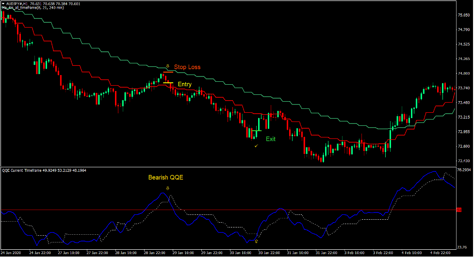The image size is (474, 257).
Task: Select the Bearish QQE text label
Action: [x=165, y=178]
